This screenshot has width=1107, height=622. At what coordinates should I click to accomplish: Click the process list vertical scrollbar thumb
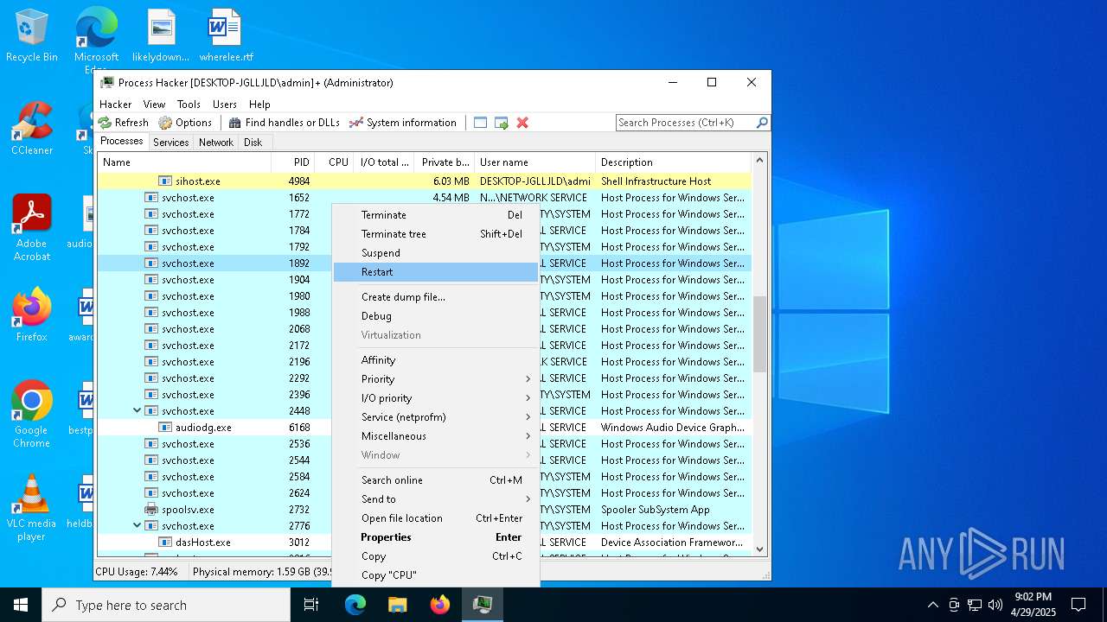pyautogui.click(x=760, y=333)
